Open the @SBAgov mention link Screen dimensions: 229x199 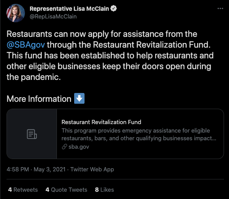[x=26, y=45]
